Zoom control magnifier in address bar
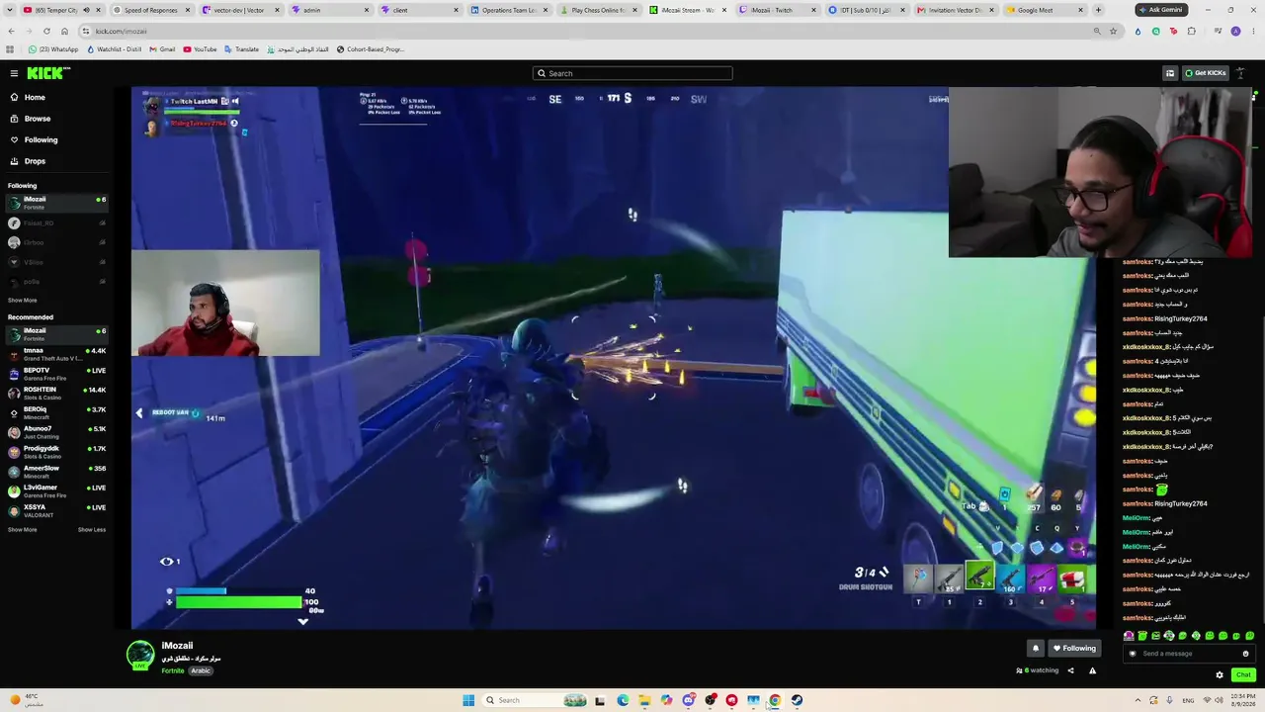The image size is (1265, 712). (1097, 31)
